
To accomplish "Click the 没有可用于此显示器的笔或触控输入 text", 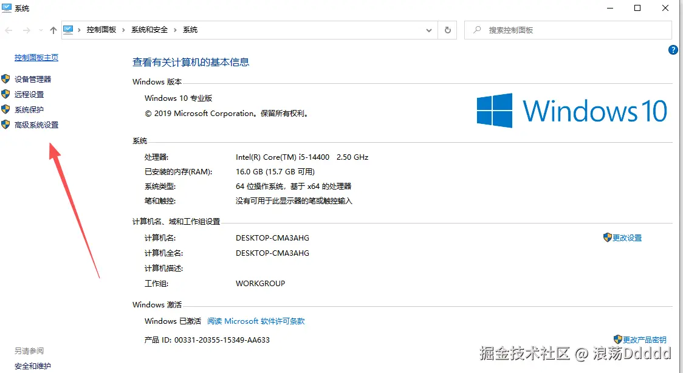I will 294,201.
